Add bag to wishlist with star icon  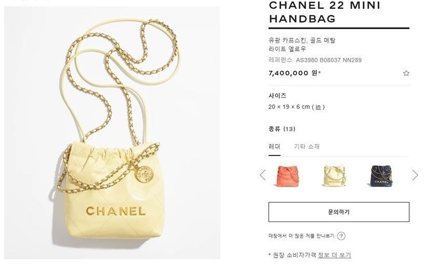(406, 73)
